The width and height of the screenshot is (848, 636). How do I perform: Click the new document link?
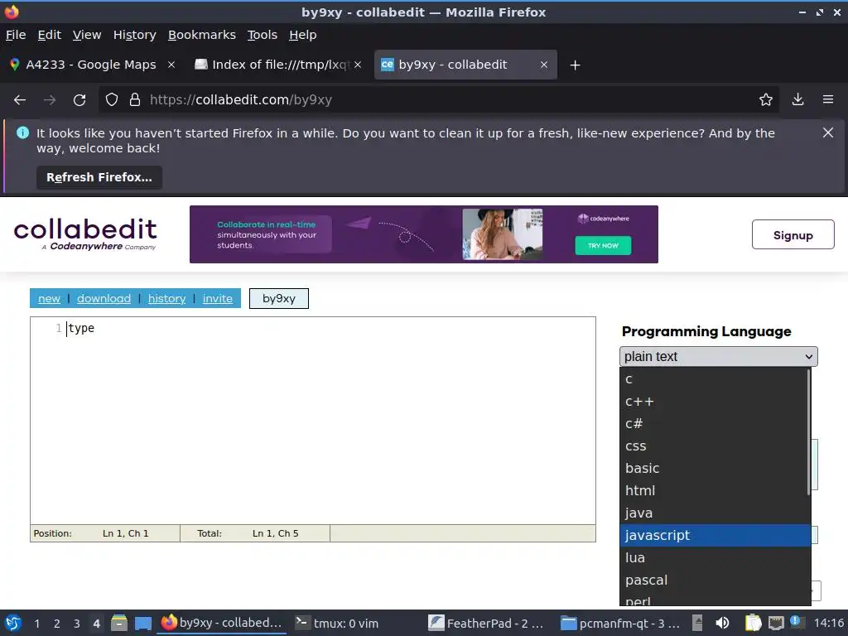[49, 298]
